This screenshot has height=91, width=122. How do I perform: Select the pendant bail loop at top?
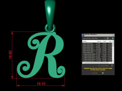(50, 15)
